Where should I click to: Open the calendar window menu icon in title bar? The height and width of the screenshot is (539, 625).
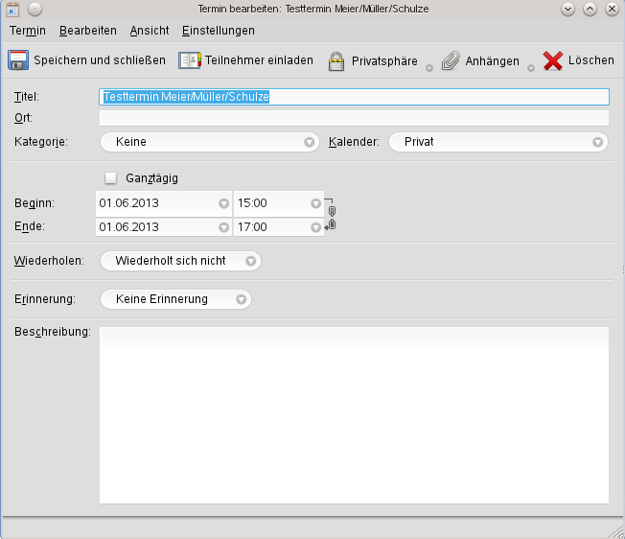[12, 9]
